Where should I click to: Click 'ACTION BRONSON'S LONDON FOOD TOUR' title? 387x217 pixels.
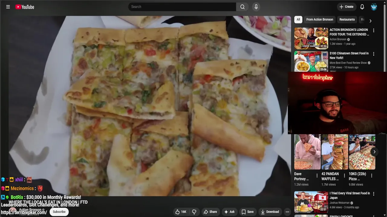pyautogui.click(x=349, y=32)
